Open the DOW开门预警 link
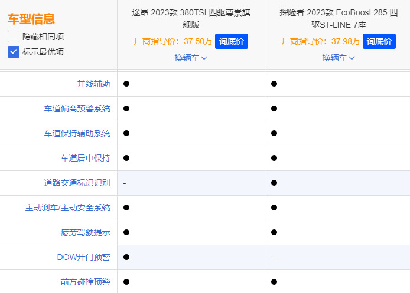Viewport: 410px width, 293px height. click(84, 257)
